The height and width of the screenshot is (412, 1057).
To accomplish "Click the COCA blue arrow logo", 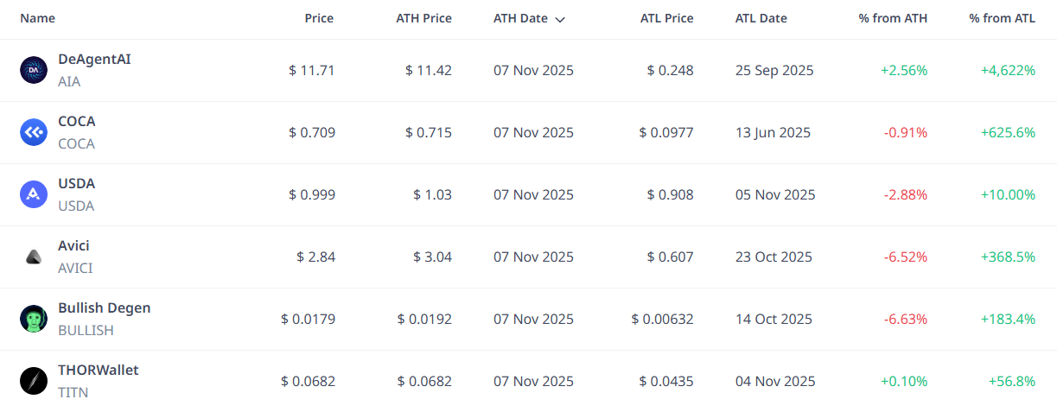I will tap(34, 132).
